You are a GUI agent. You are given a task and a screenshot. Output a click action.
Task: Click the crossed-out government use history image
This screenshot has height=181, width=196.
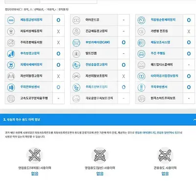165,155
